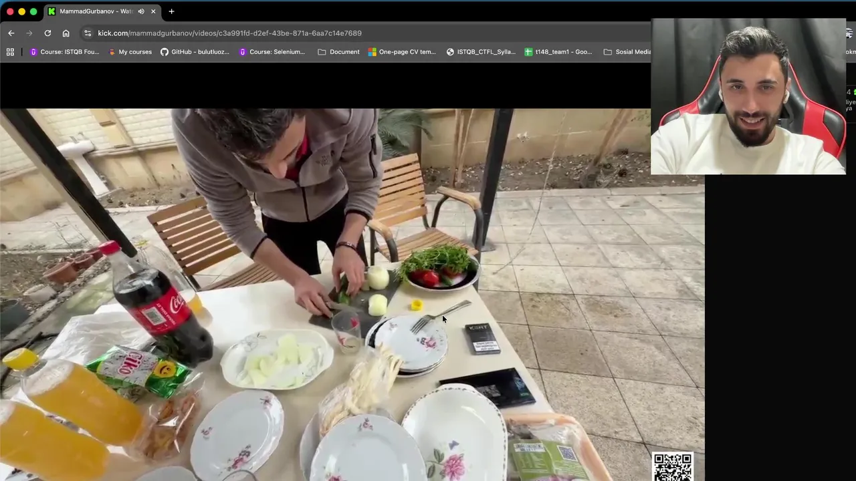This screenshot has height=481, width=856.
Task: Open the browser home page
Action: coord(66,33)
